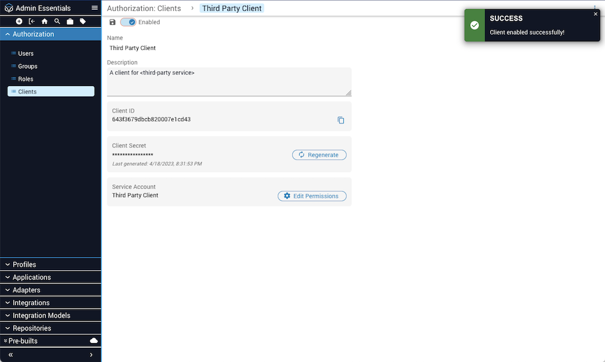Viewport: 605px width, 362px height.
Task: Click the Service Account name Third Party Client
Action: 135,196
